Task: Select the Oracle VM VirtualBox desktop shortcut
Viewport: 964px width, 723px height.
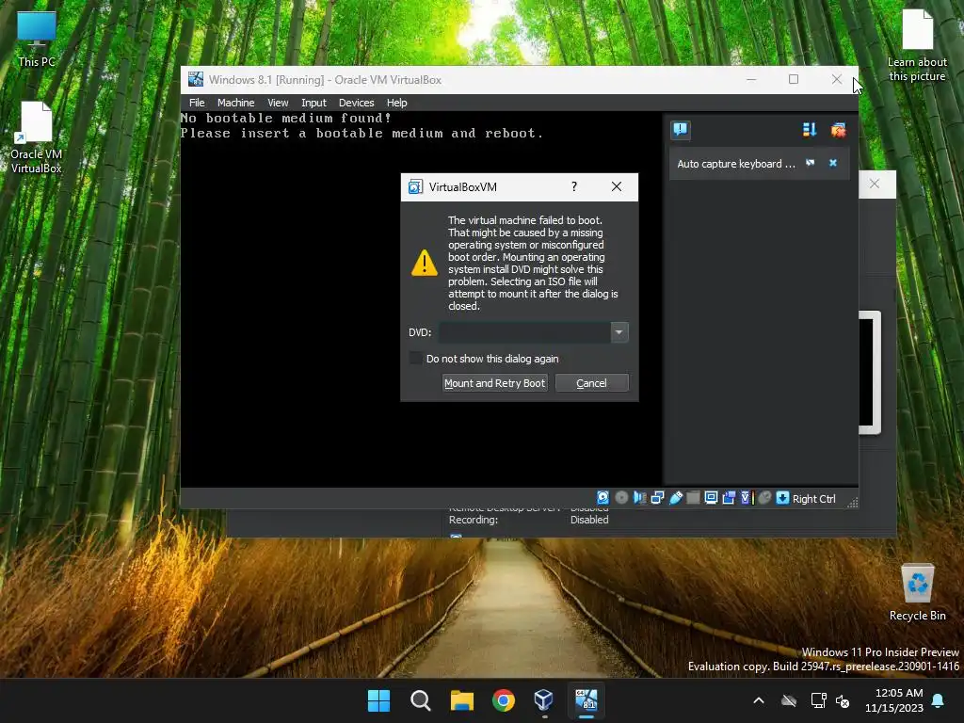Action: pos(37,138)
